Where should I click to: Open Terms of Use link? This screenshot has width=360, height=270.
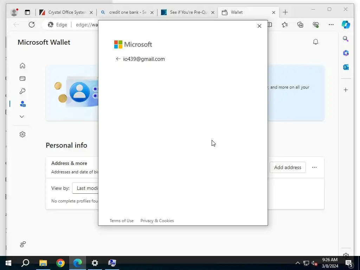tap(121, 221)
